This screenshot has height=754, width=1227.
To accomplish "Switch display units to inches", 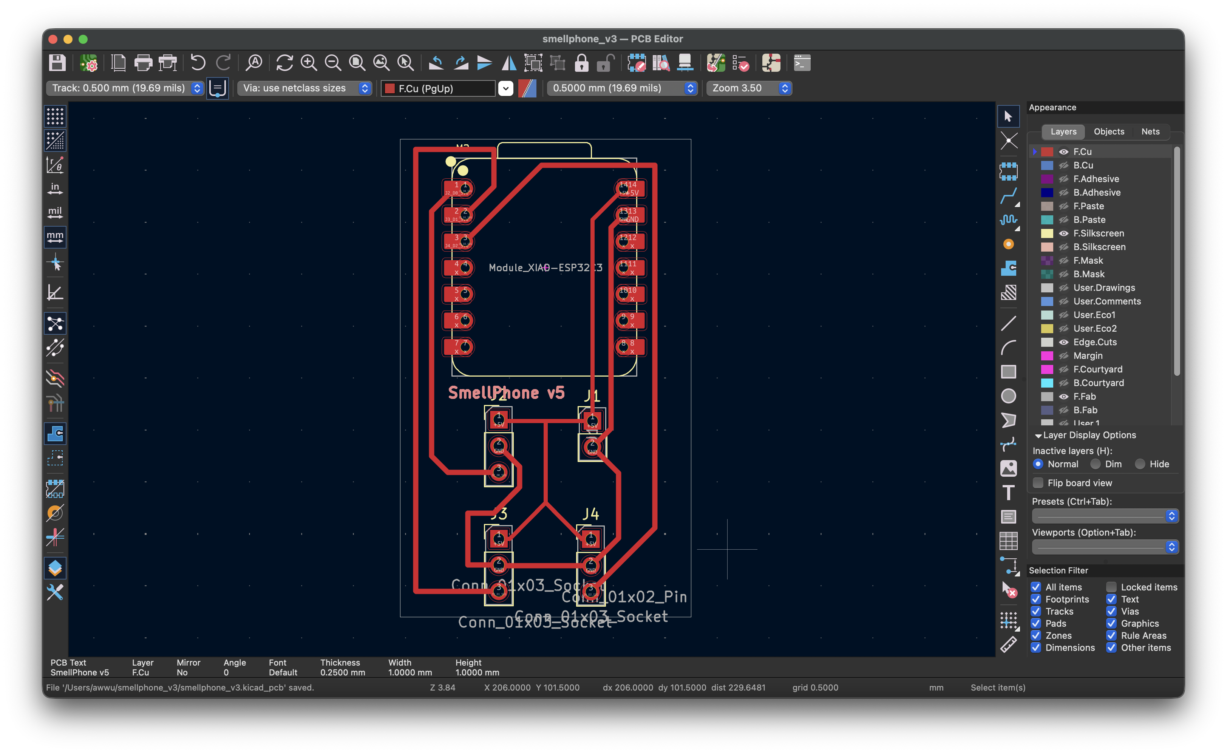I will (x=55, y=188).
